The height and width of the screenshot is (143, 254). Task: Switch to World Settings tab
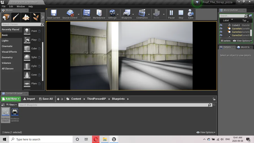(x=245, y=47)
